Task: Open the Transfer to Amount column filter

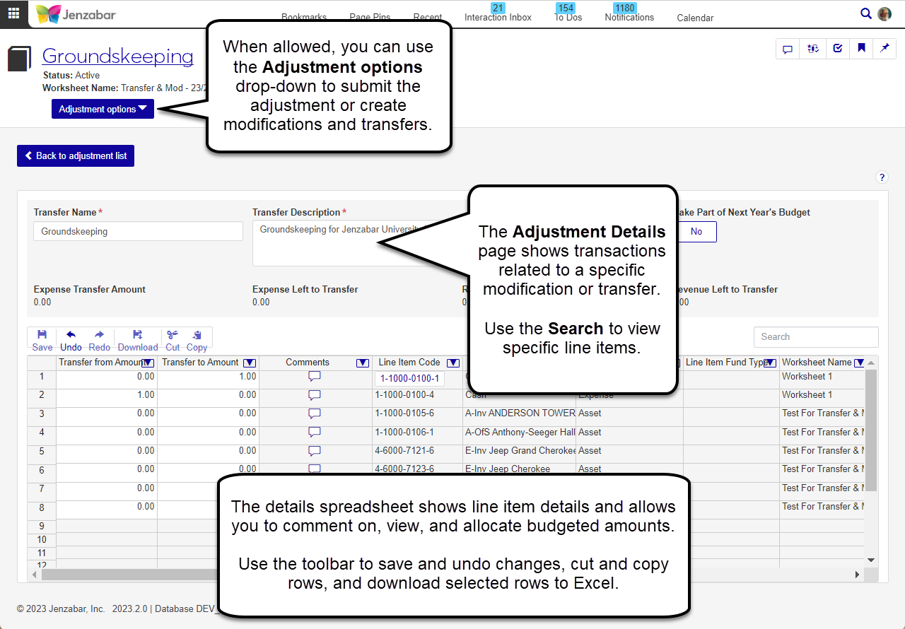Action: [x=249, y=363]
